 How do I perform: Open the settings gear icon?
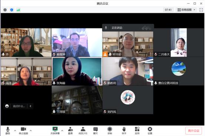coord(150,130)
